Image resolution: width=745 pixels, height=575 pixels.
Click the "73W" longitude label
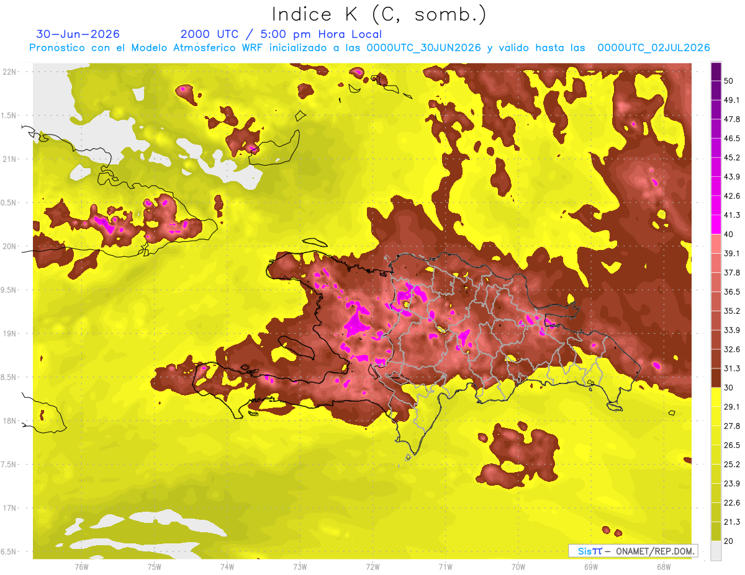tap(300, 566)
